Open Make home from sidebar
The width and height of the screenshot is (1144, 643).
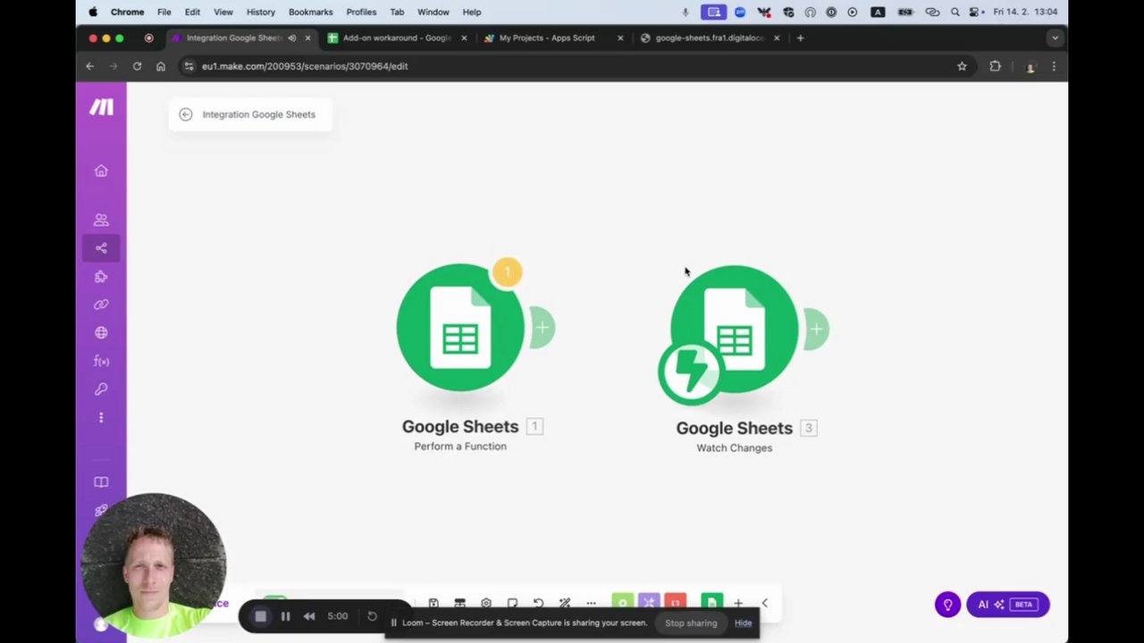[x=101, y=171]
